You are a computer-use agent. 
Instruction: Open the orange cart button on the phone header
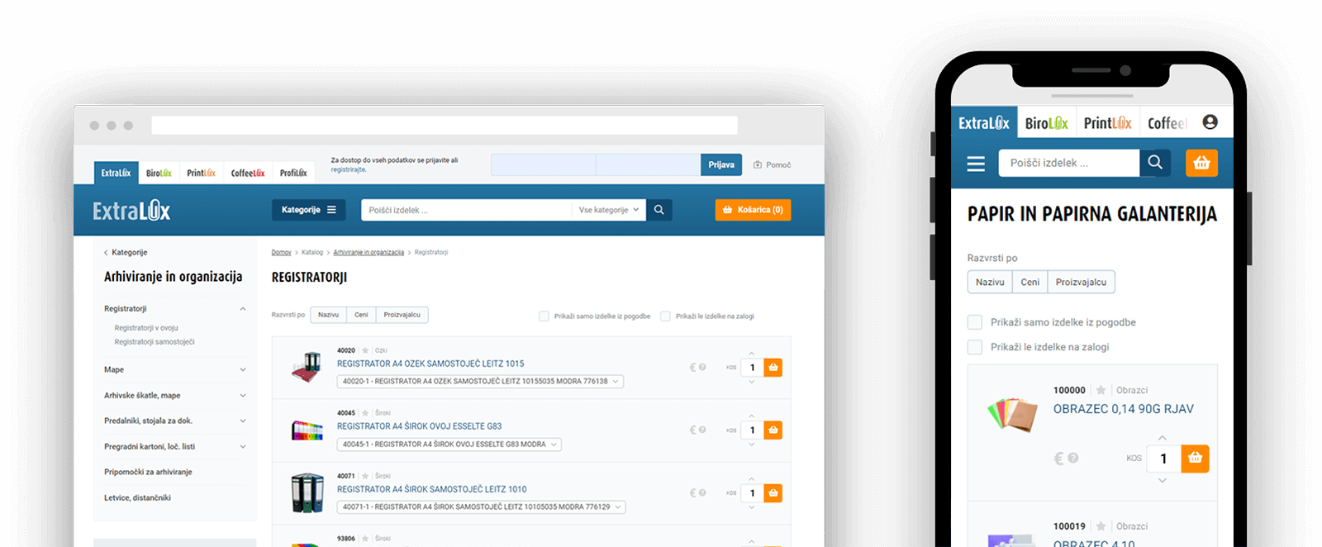point(1201,163)
